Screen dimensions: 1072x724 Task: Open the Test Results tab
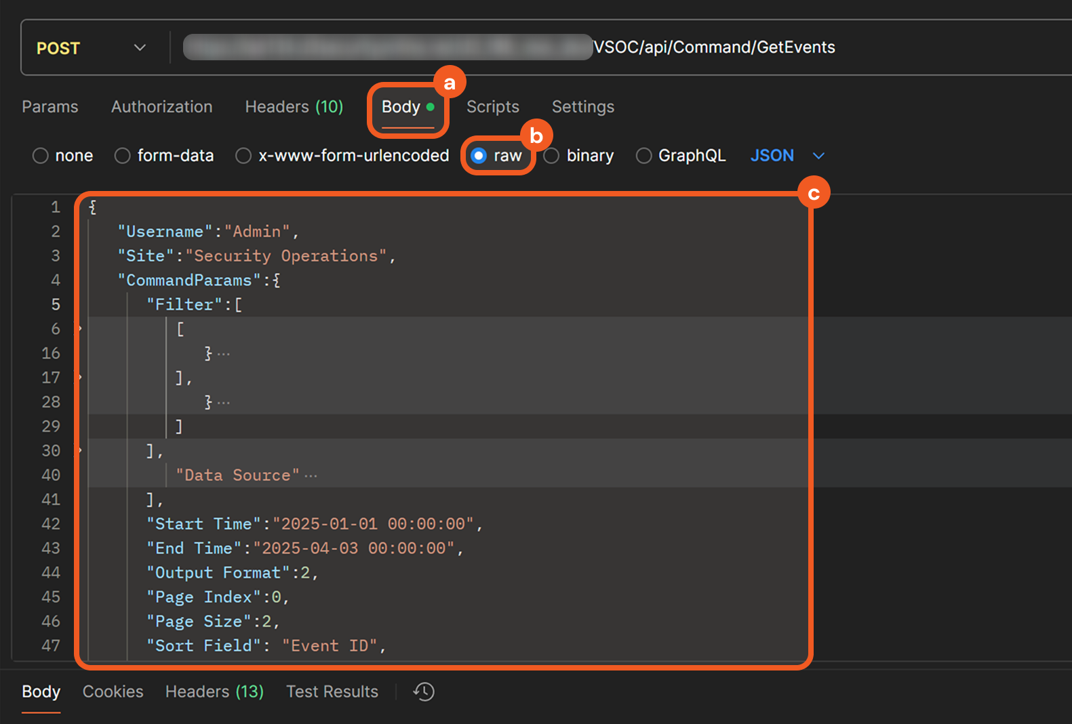[x=332, y=691]
